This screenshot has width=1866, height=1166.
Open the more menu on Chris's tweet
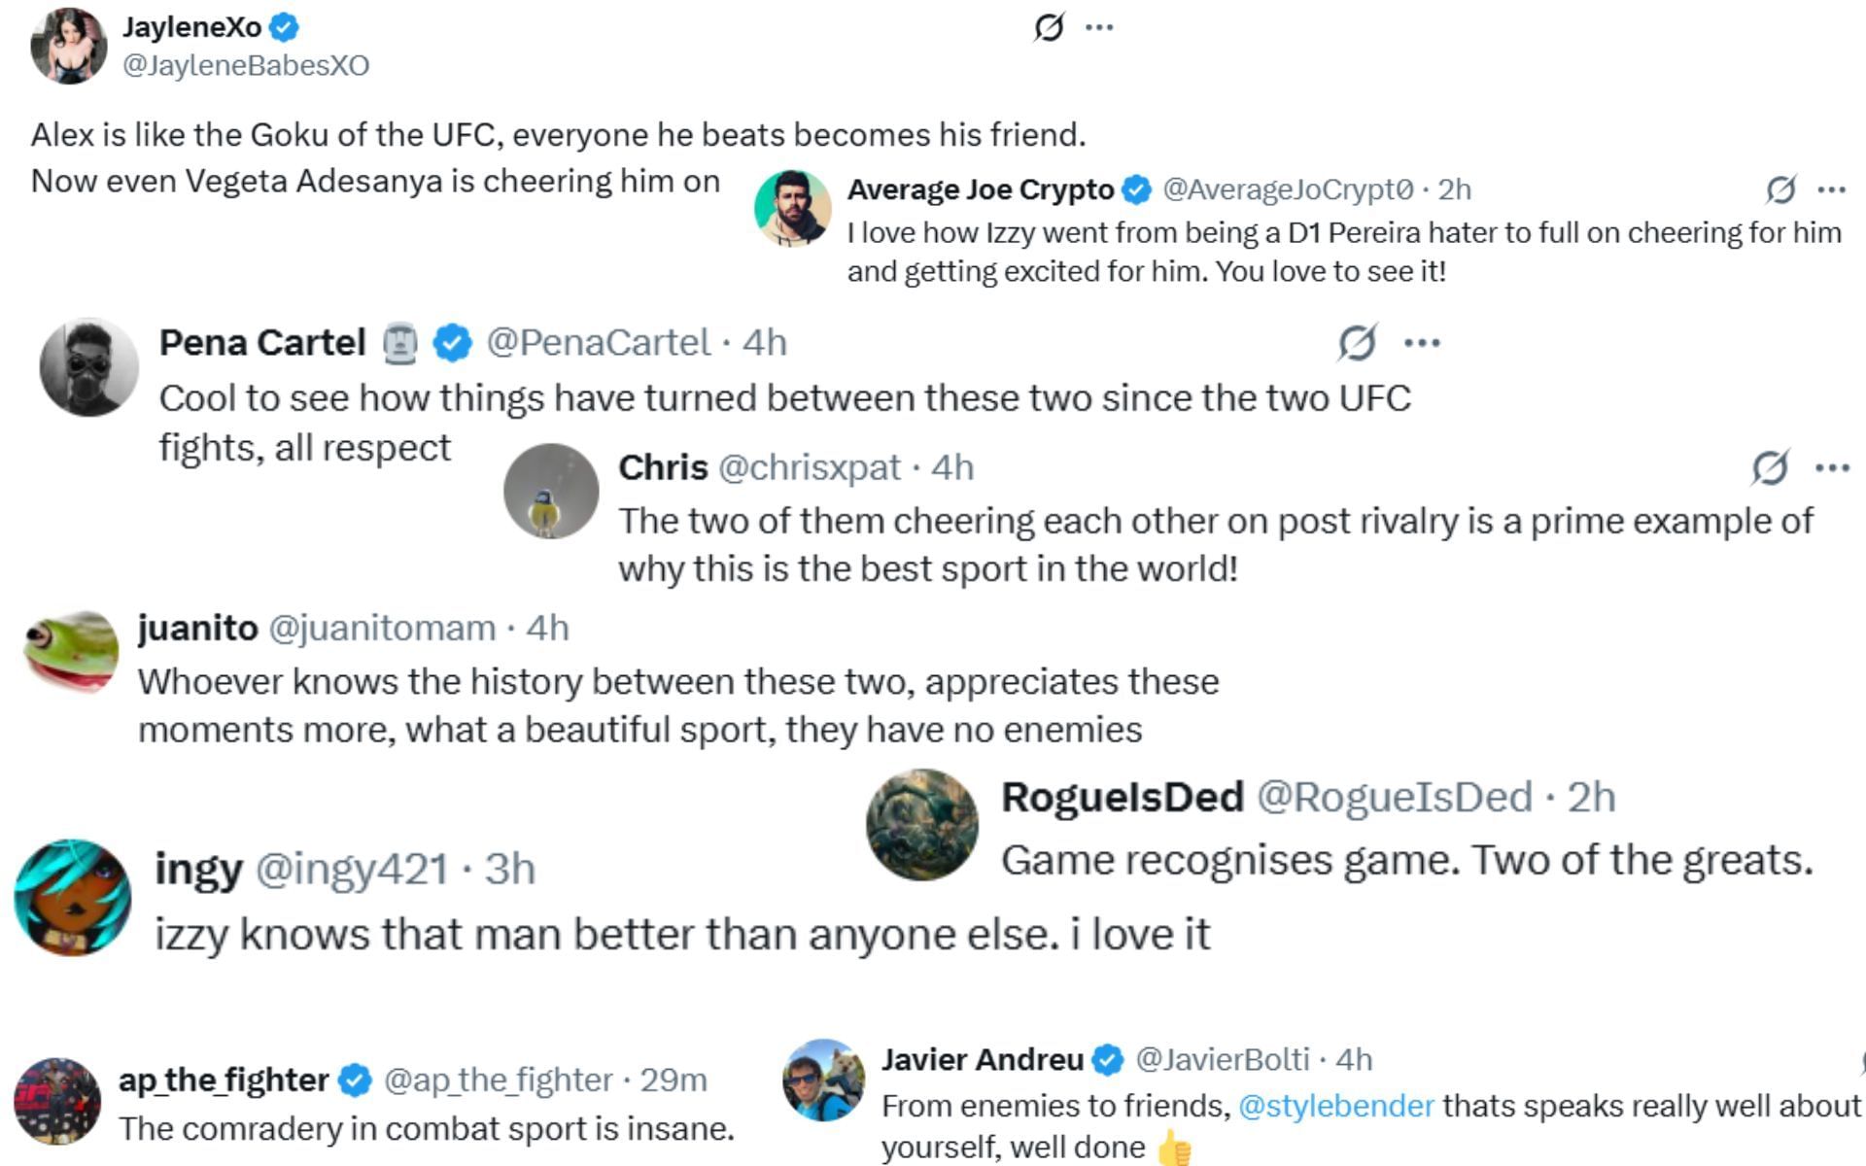1832,468
